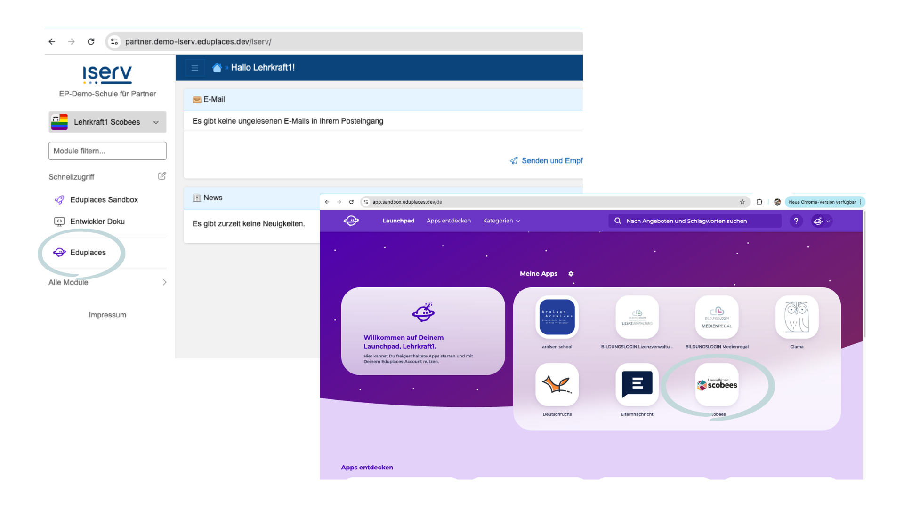904x508 pixels.
Task: Select the Launchpad tab
Action: click(x=398, y=221)
